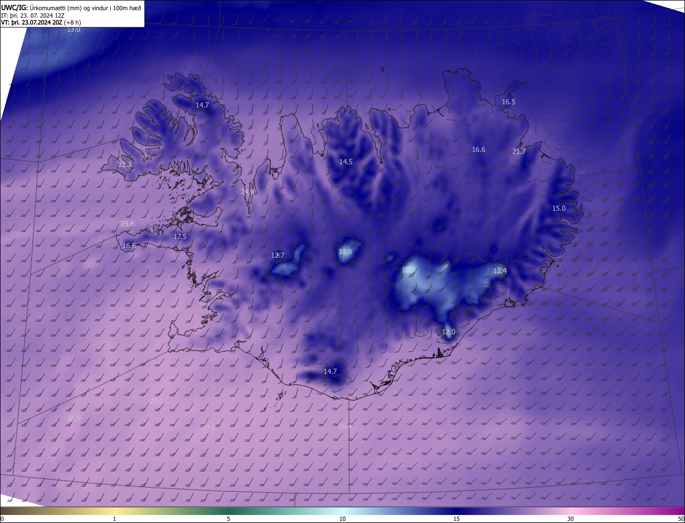Click the 16.5 value label
This screenshot has width=685, height=523.
tap(508, 102)
